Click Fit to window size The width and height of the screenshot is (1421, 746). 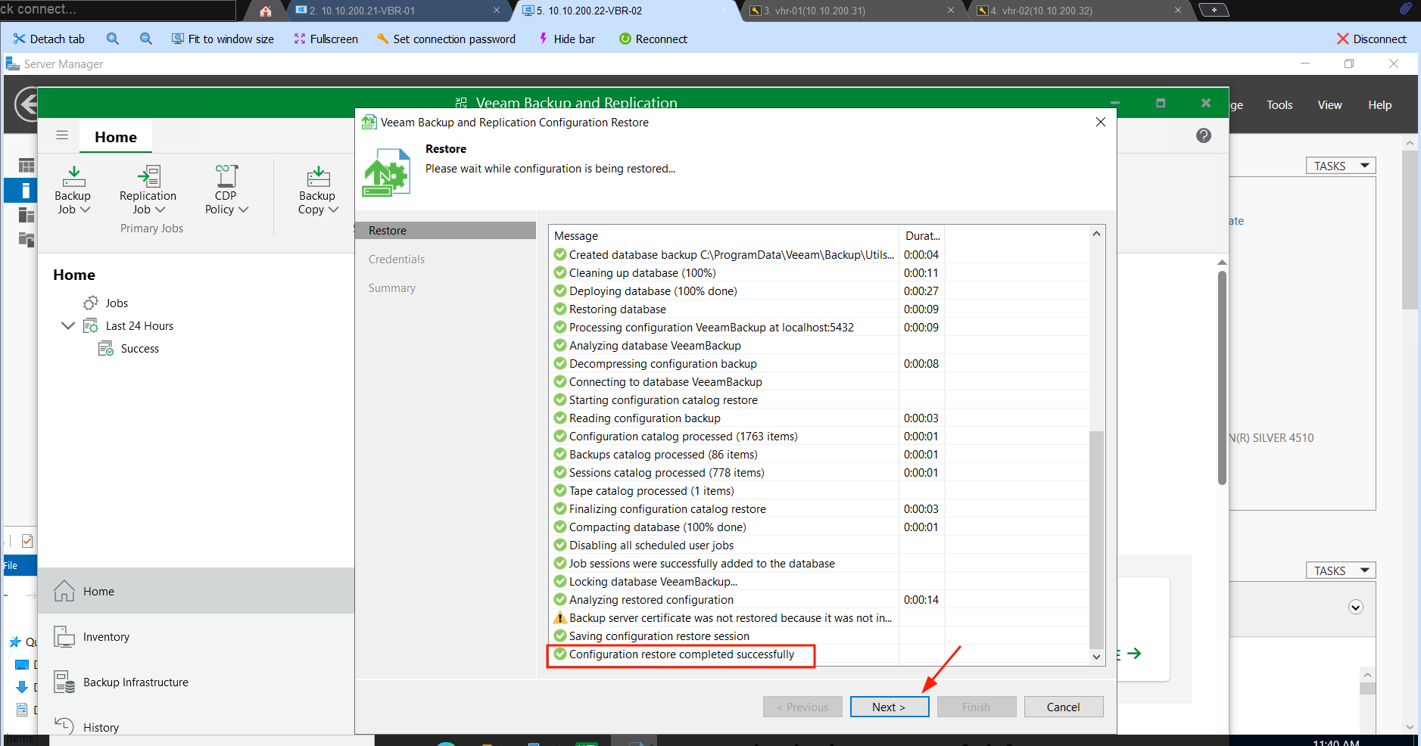click(x=223, y=39)
